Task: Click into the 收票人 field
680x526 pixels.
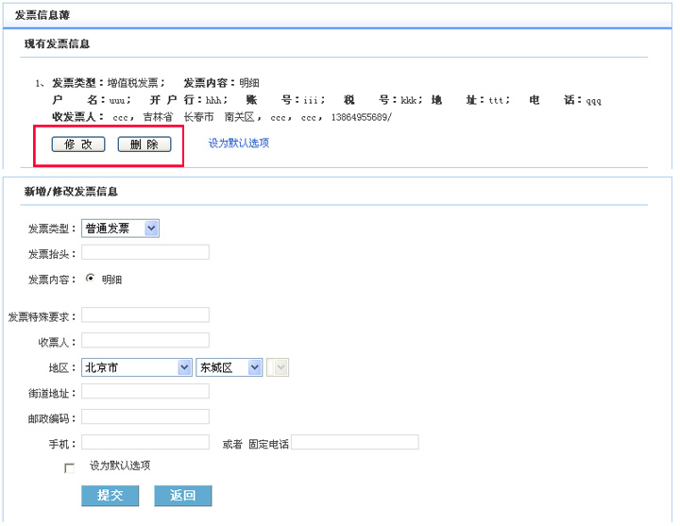Action: coord(145,341)
